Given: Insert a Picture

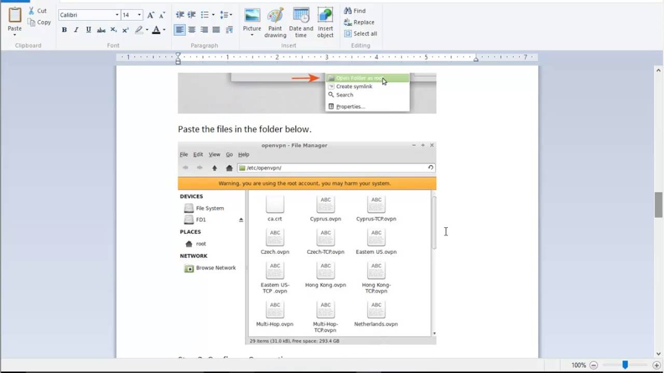Looking at the screenshot, I should pos(252,20).
